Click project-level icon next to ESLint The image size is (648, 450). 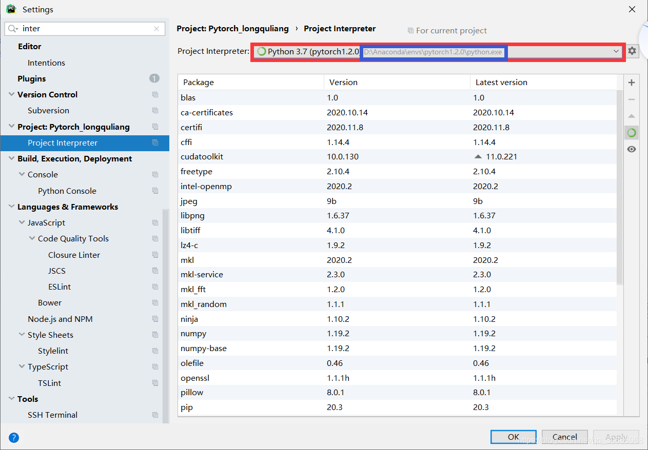[x=155, y=287]
